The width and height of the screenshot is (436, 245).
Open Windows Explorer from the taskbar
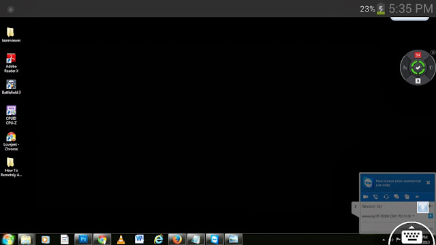click(26, 240)
